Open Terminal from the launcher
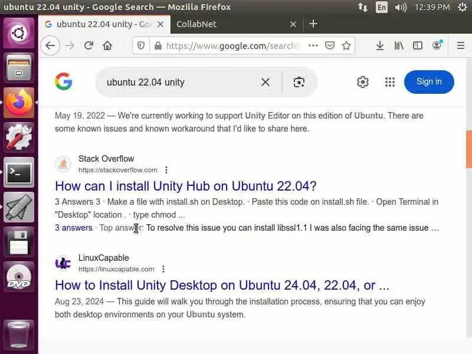The height and width of the screenshot is (354, 472). coord(19,172)
